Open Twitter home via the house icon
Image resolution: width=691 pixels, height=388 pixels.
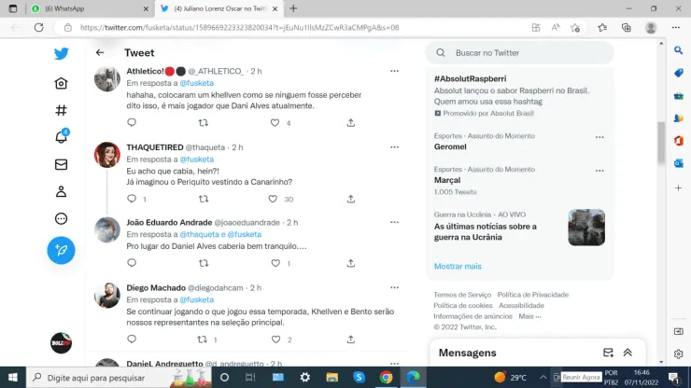(62, 83)
